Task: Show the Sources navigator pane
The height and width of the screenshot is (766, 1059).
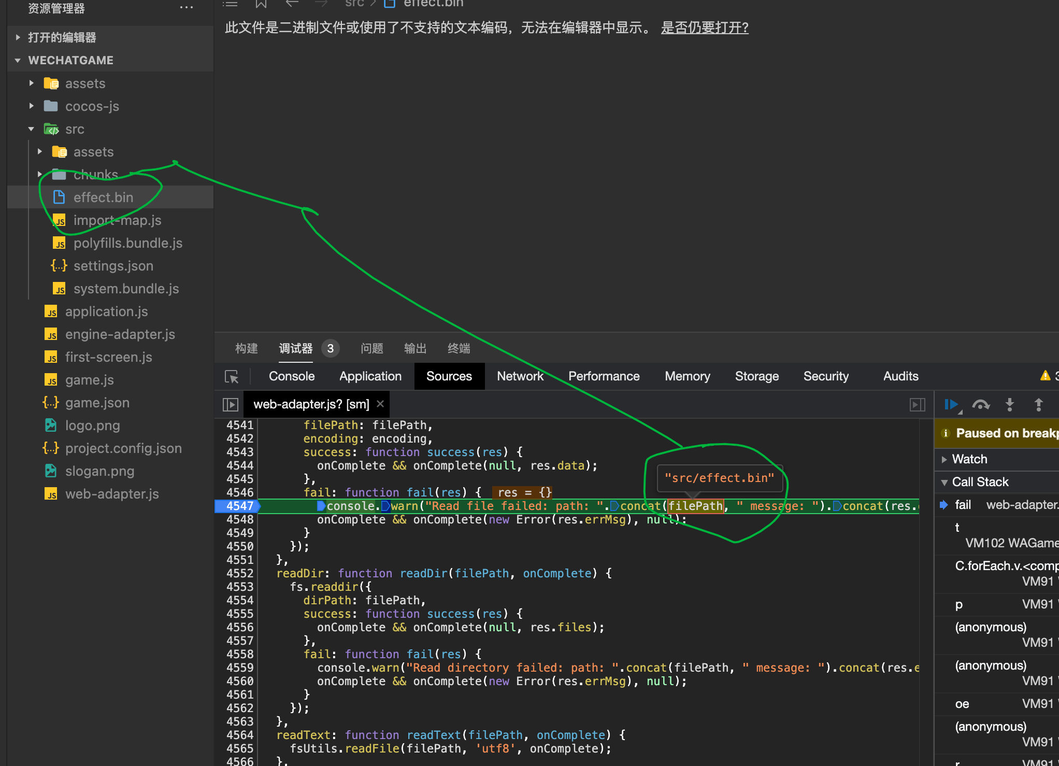Action: coord(230,404)
